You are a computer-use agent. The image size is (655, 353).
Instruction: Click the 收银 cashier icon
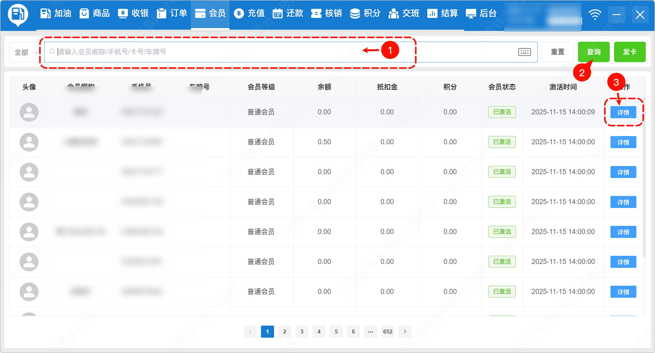click(123, 13)
